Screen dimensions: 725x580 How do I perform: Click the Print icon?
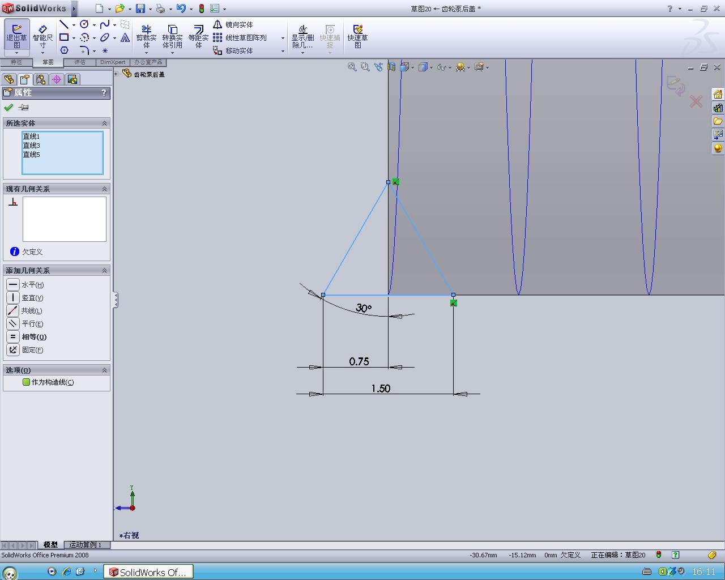coord(160,8)
